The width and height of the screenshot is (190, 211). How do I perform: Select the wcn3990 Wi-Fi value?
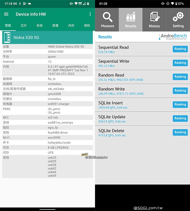[54, 137]
